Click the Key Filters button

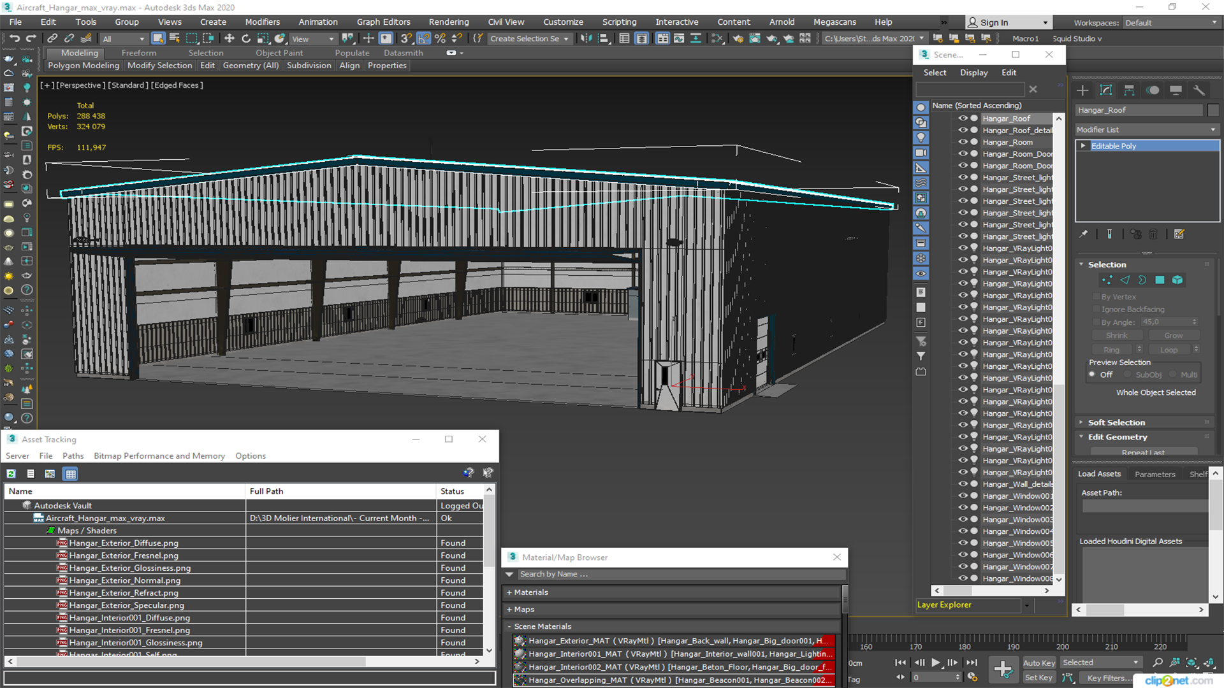(x=1110, y=678)
